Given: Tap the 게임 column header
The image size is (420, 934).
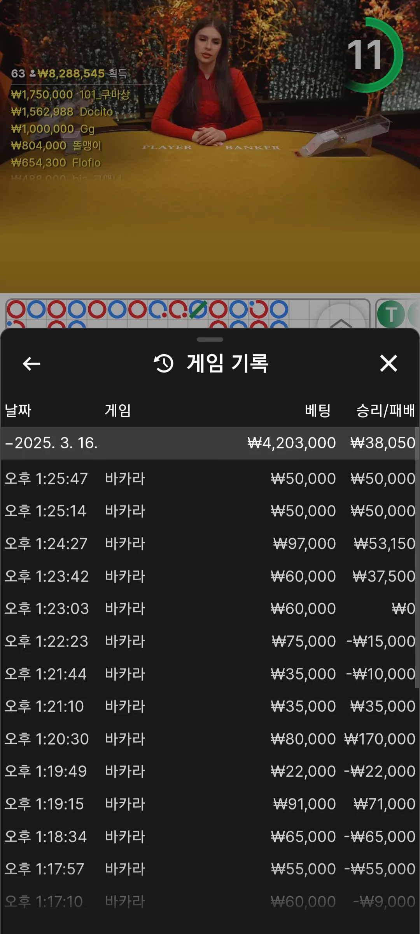Looking at the screenshot, I should pyautogui.click(x=118, y=410).
